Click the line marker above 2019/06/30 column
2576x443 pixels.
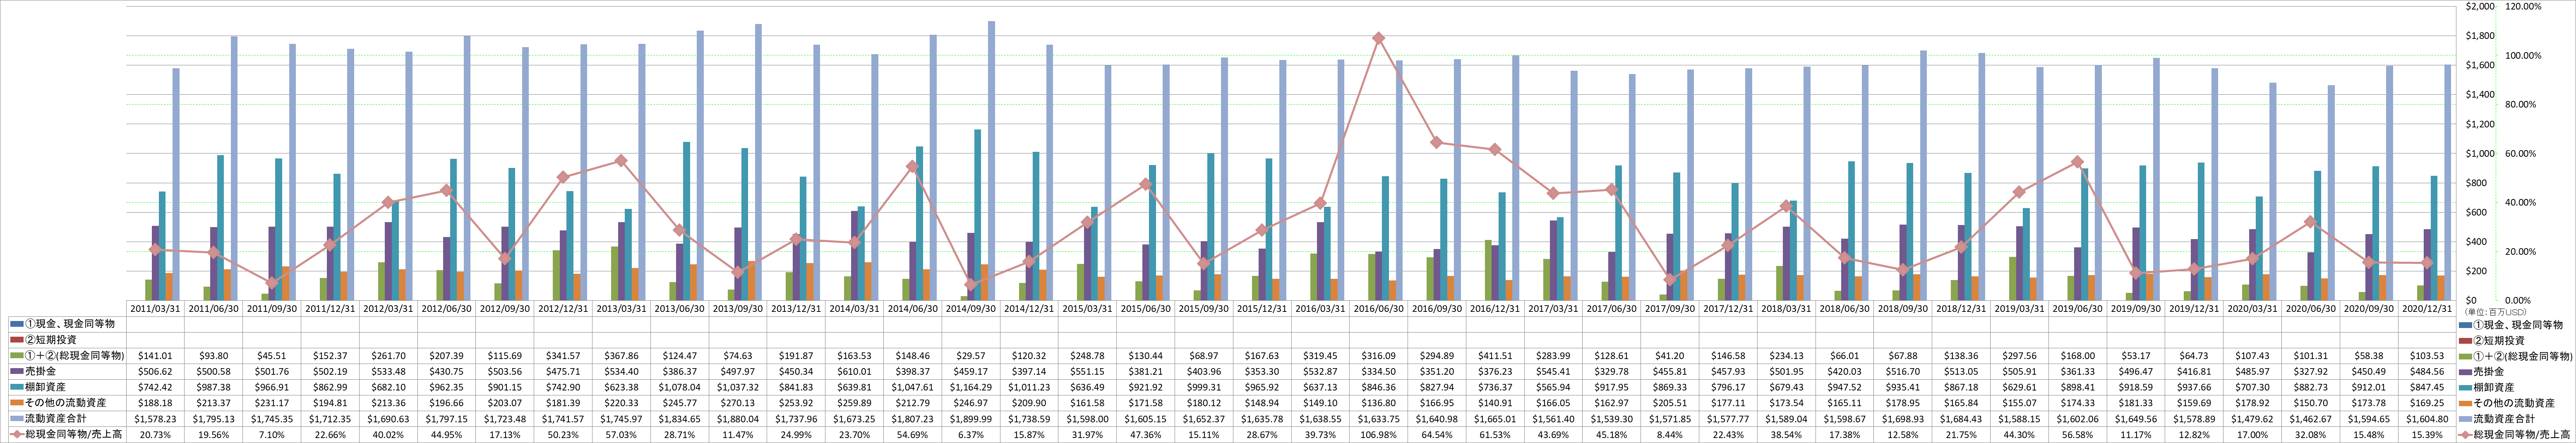pyautogui.click(x=2078, y=162)
